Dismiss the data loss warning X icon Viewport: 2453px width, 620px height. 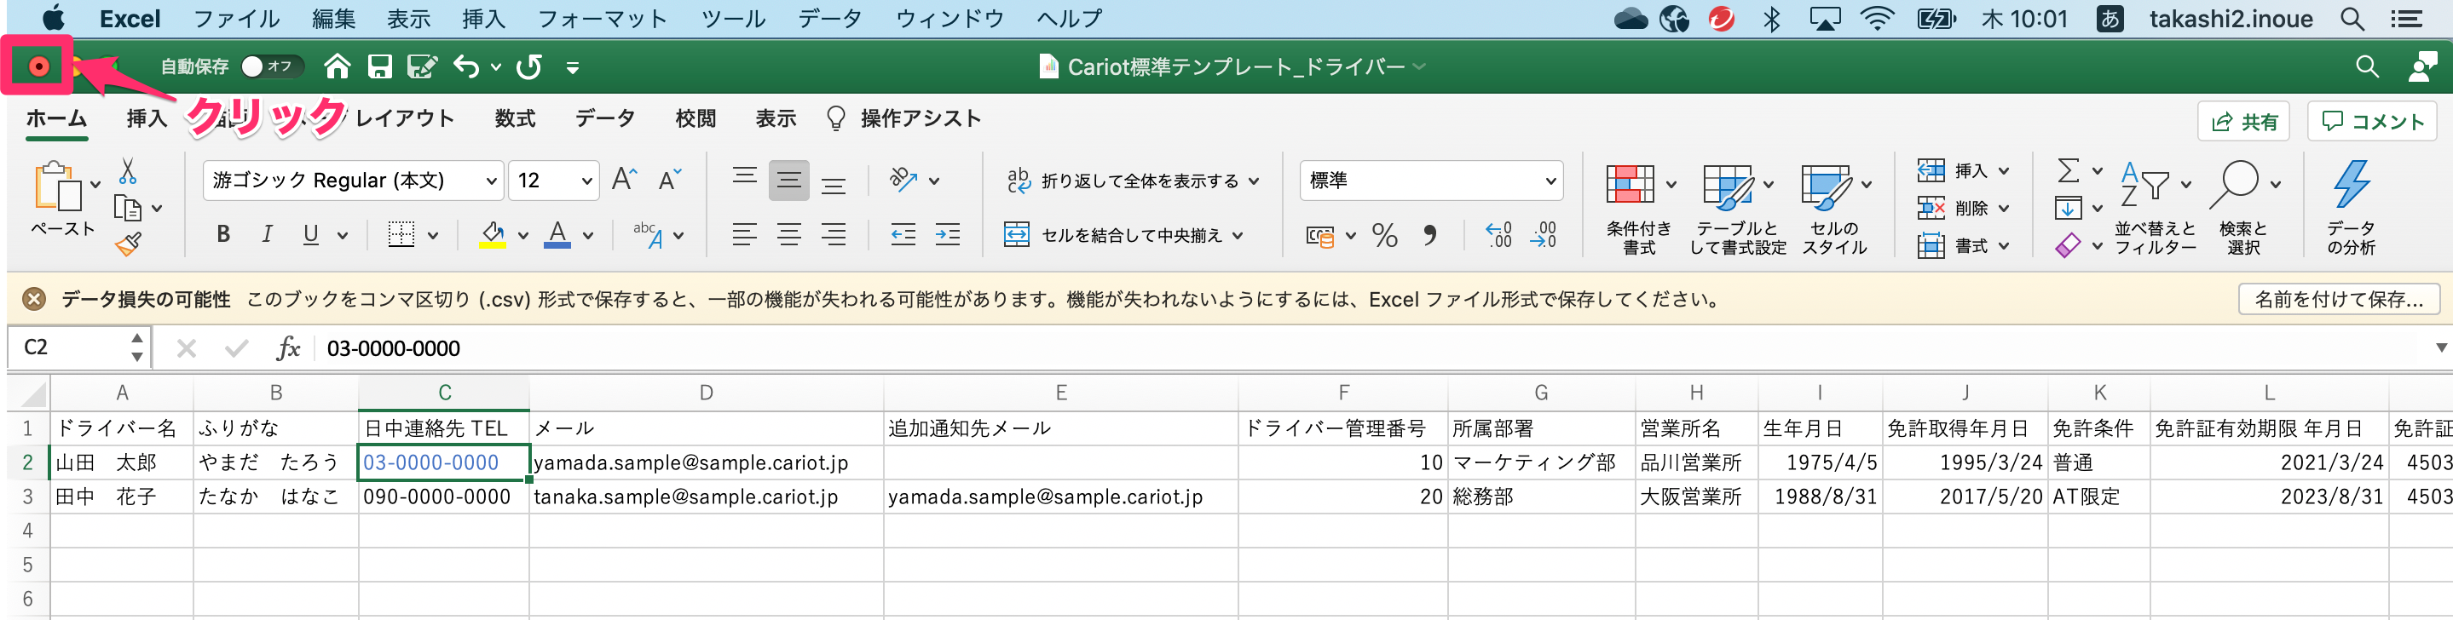click(34, 300)
